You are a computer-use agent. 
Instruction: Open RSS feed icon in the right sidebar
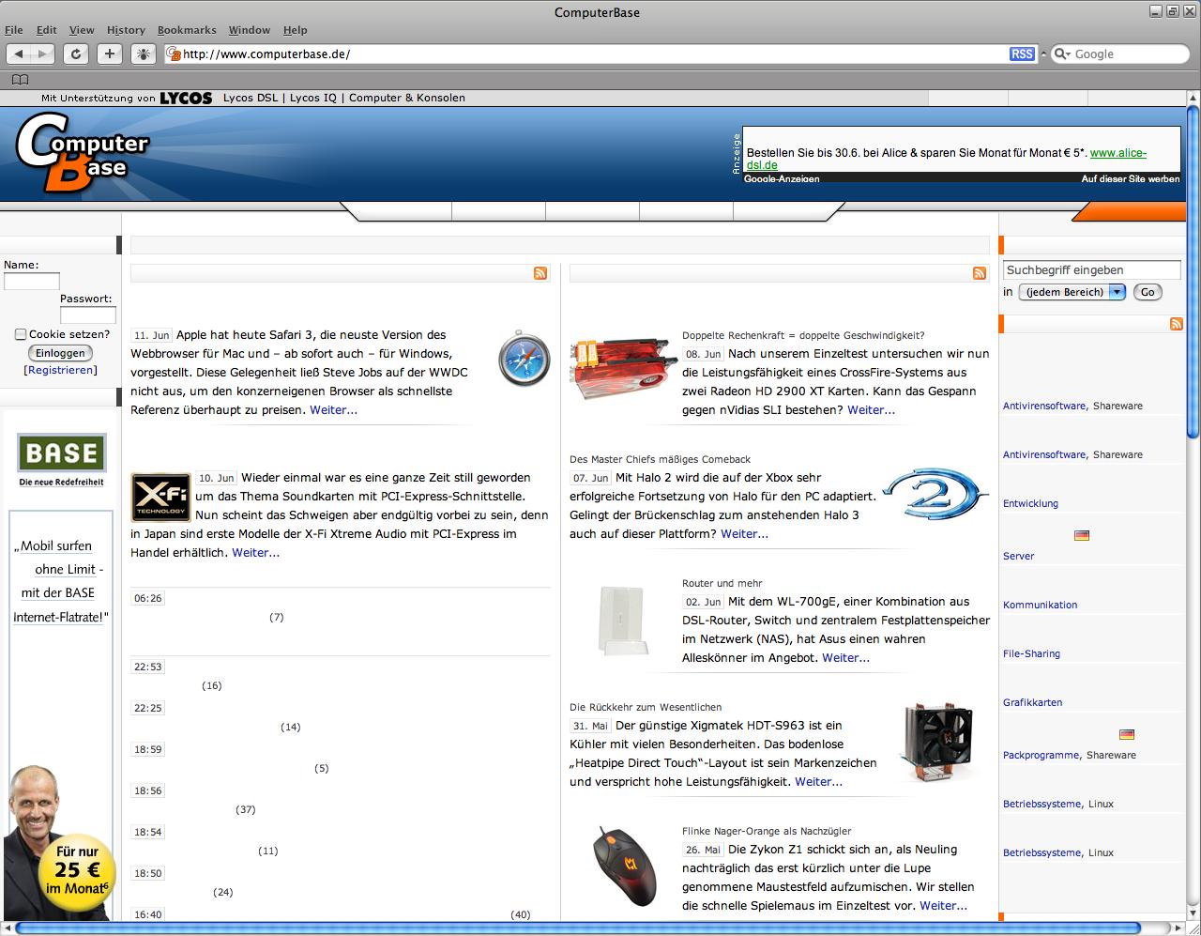click(1177, 324)
